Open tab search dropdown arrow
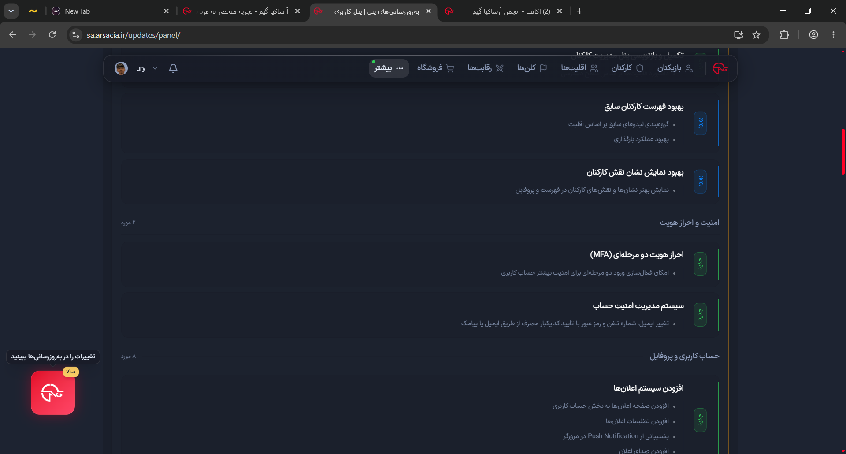 click(x=11, y=11)
